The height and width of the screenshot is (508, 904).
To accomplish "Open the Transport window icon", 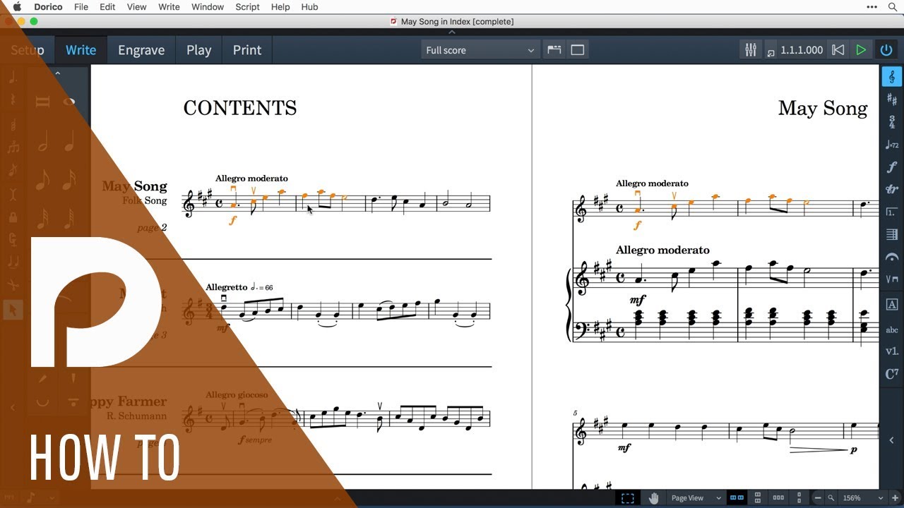I will coord(771,52).
